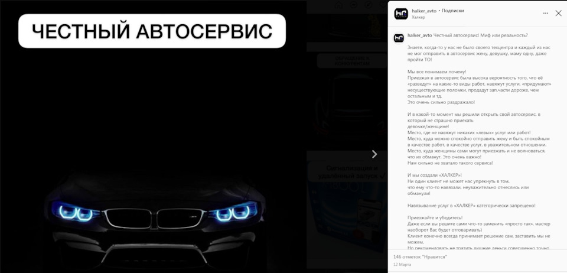
Task: Click the Подписки following button
Action: click(452, 11)
